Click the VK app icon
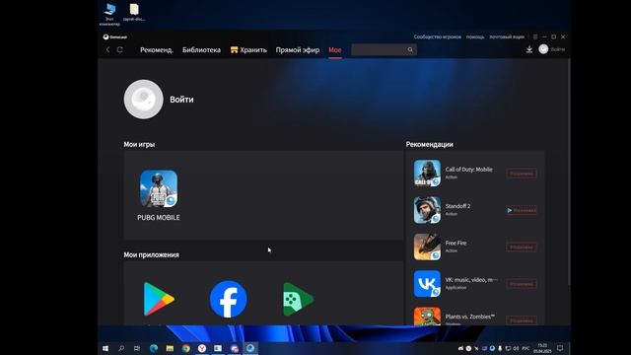631x355 pixels. (x=427, y=284)
